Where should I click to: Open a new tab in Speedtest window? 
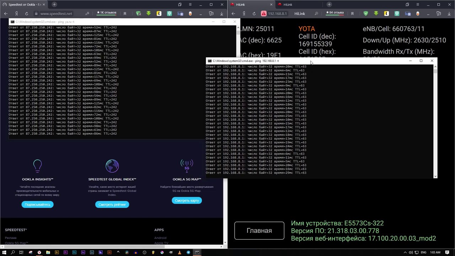point(54,4)
